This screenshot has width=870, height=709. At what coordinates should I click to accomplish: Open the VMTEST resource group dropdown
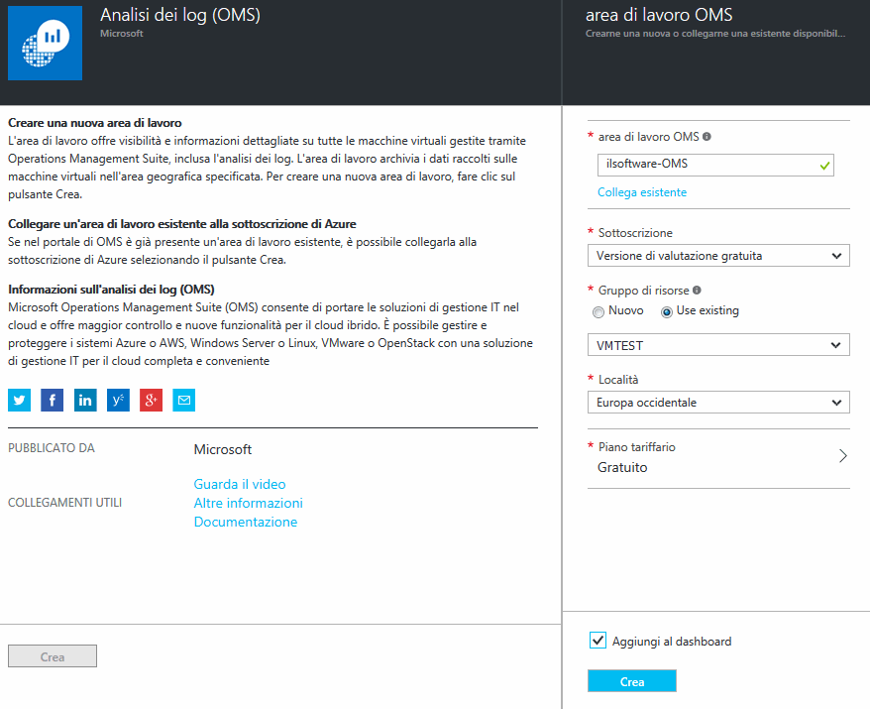718,345
